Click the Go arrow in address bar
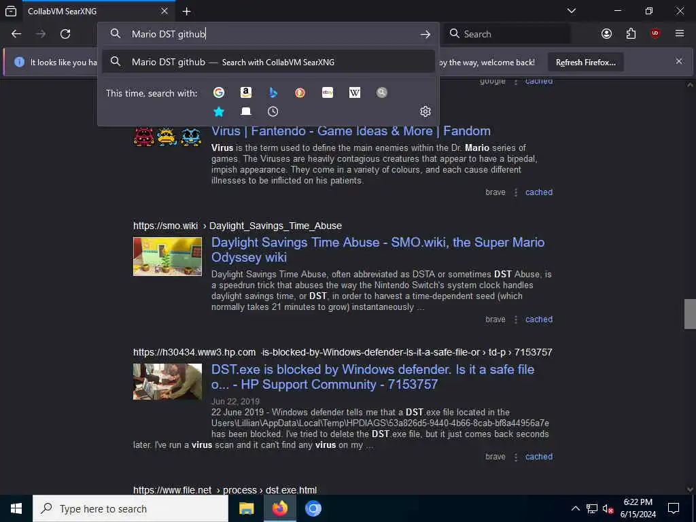 coord(425,34)
